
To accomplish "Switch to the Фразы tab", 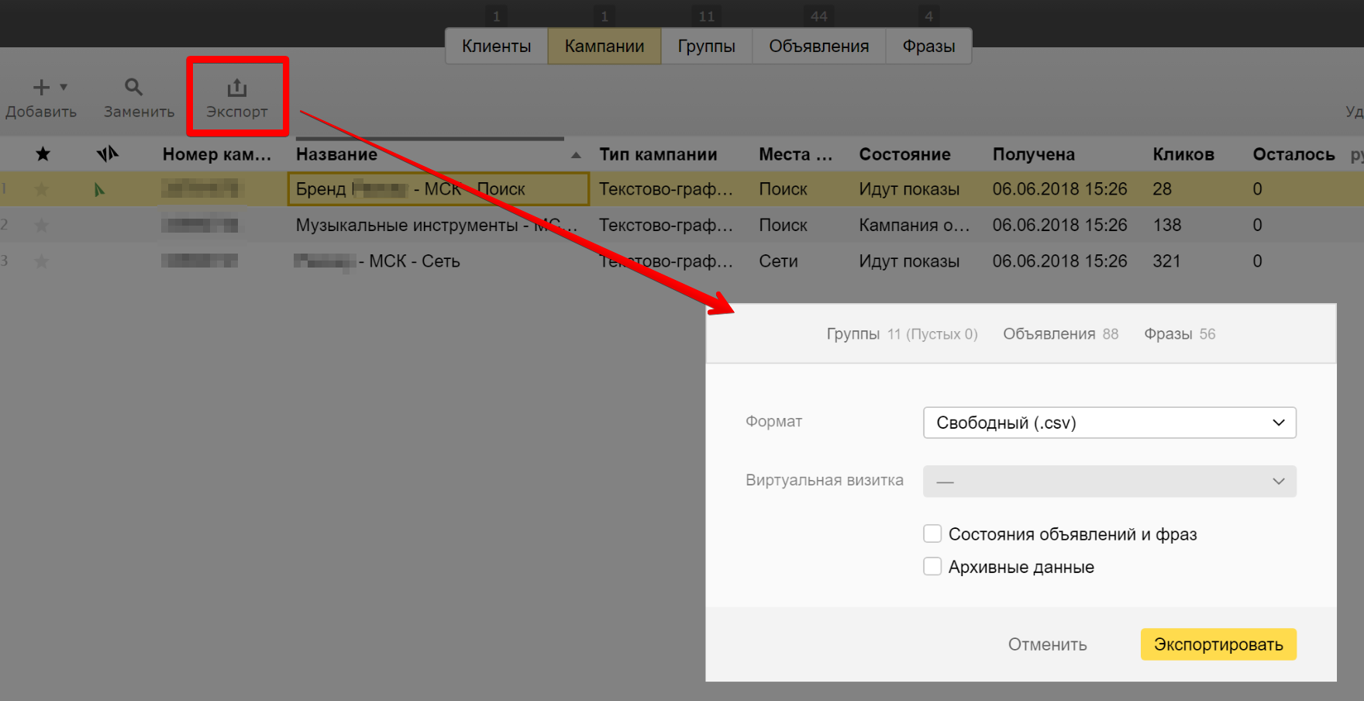I will [928, 47].
